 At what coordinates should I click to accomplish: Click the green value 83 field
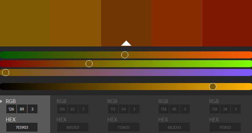[x=73, y=109]
